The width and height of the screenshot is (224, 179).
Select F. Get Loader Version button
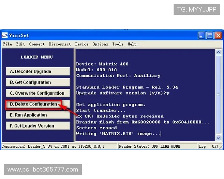(38, 126)
